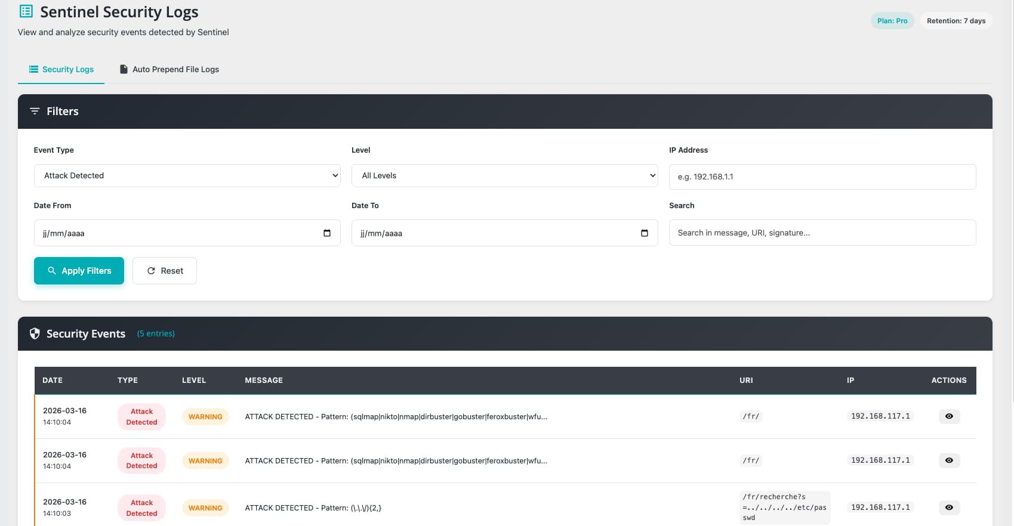This screenshot has height=526, width=1014.
Task: Click the Search in message input field
Action: (822, 233)
